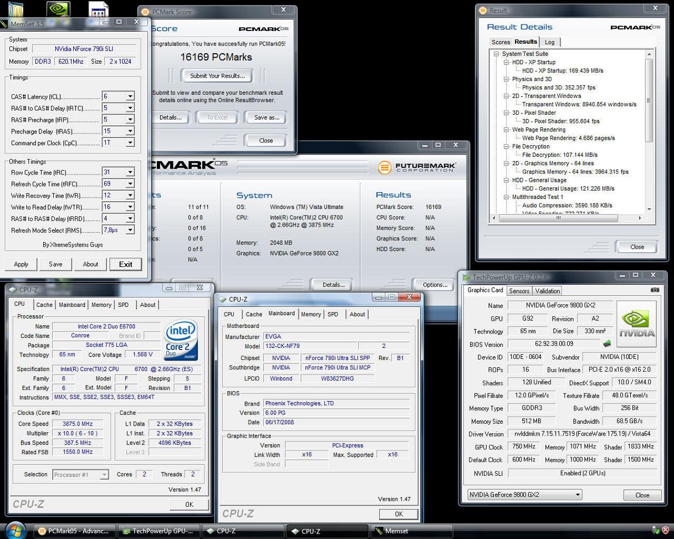
Task: Collapse the Web Page Rendering node
Action: point(506,130)
